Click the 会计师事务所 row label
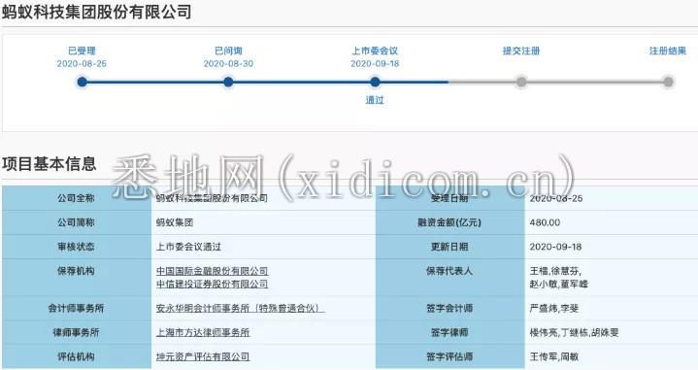Screen dimensions: 698x370 (76, 308)
